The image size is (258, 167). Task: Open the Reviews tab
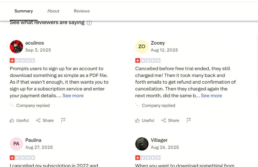82,11
